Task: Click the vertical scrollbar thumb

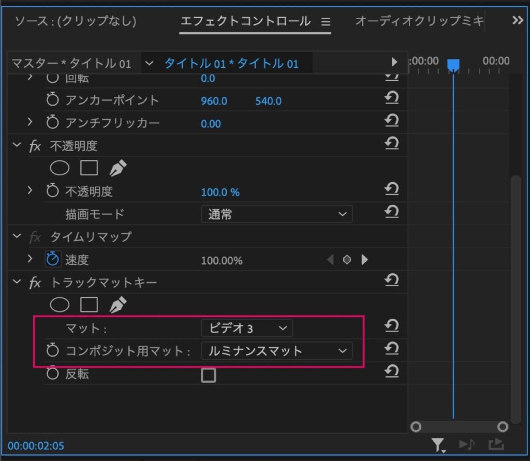Action: point(516,299)
